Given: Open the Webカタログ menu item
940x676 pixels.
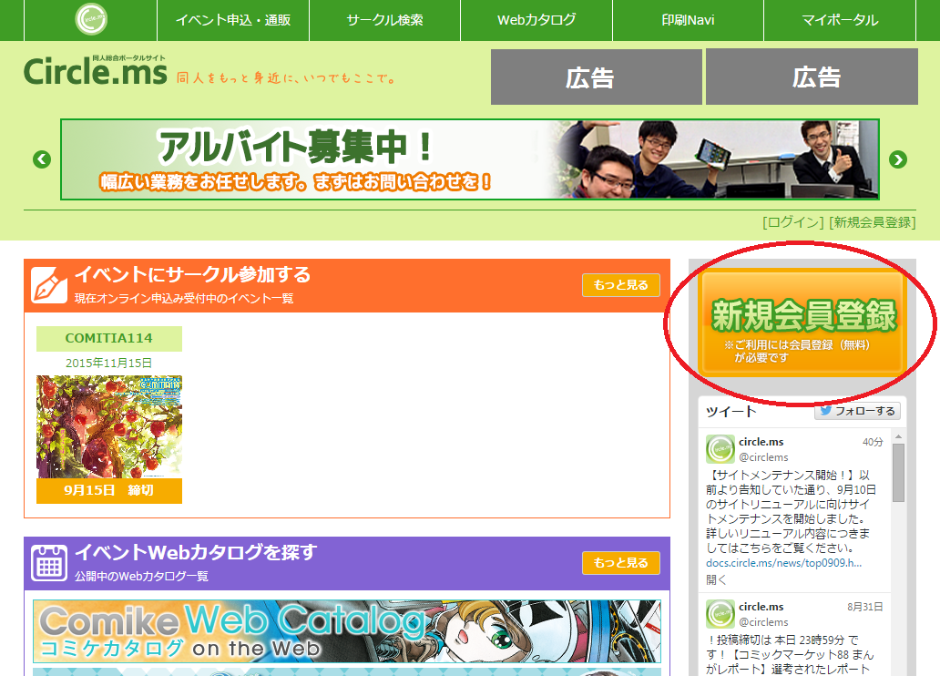Looking at the screenshot, I should click(x=536, y=20).
